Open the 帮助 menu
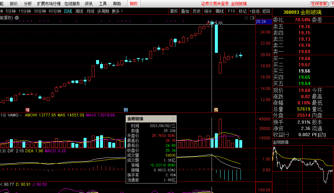 pos(117,4)
